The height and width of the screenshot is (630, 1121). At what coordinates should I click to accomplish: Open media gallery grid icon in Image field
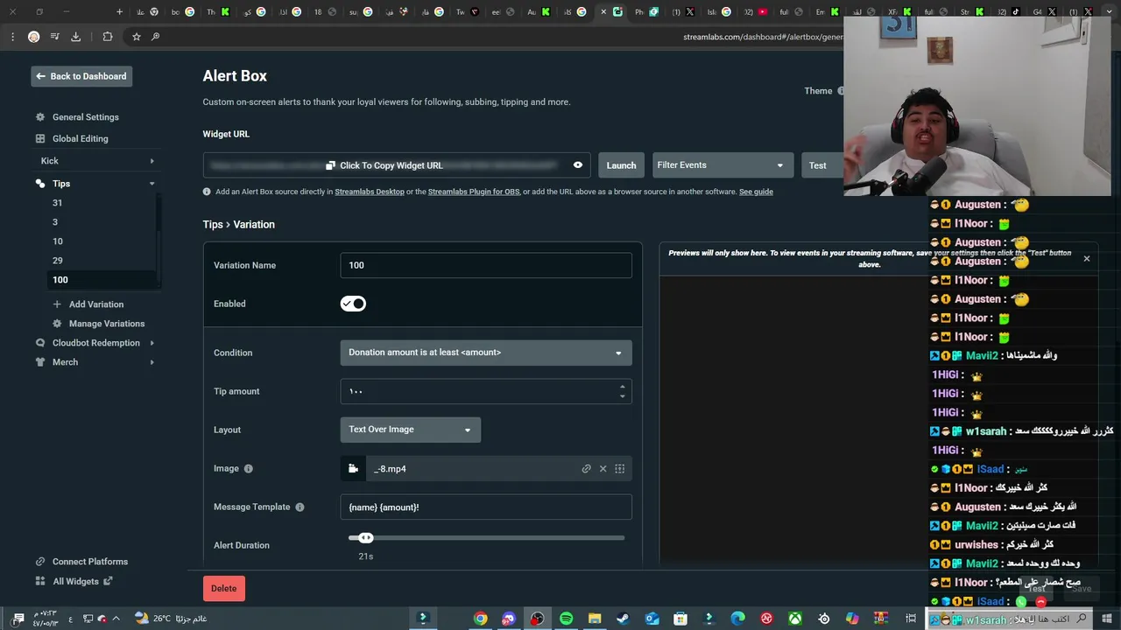click(619, 469)
